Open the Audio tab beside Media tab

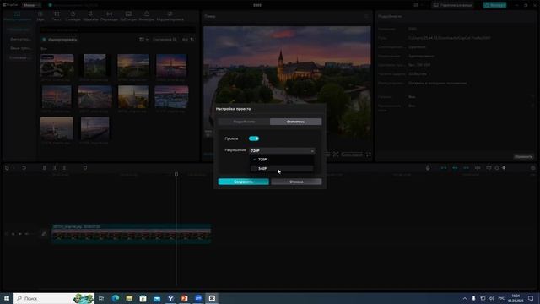[40, 16]
